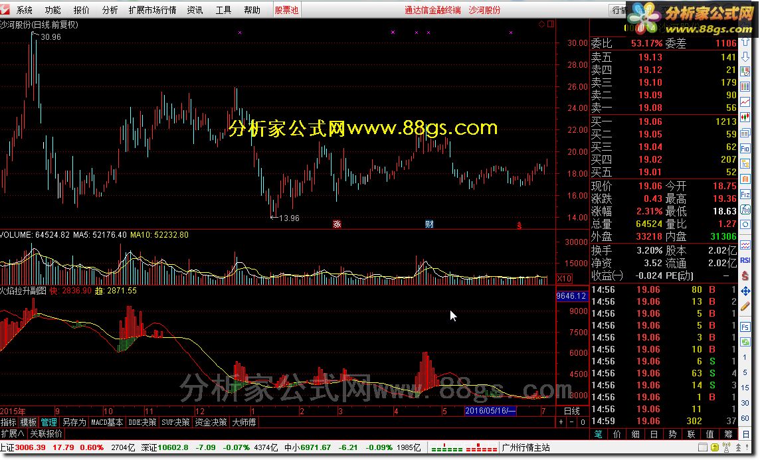Switch to 30-minute period
This screenshot has width=760, height=460.
coord(745,403)
